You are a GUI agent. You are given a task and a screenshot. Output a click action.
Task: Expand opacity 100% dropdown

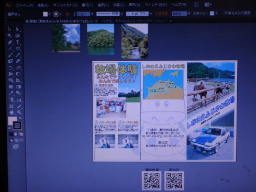pyautogui.click(x=189, y=14)
